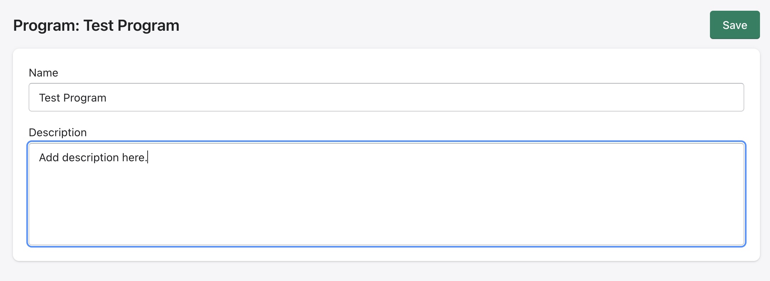
Task: Focus the Name input field
Action: coord(386,97)
